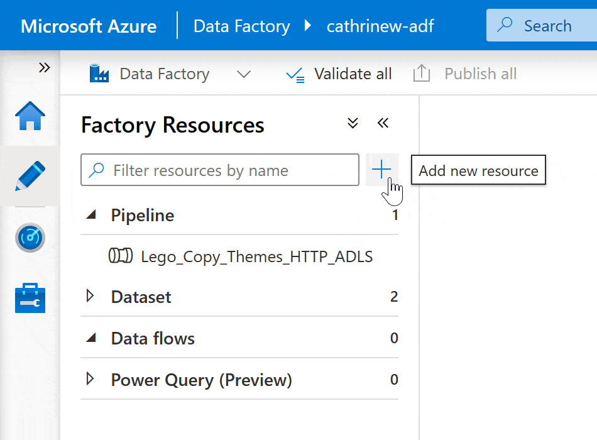This screenshot has width=597, height=440.
Task: Select the Author pencil icon
Action: (x=30, y=176)
